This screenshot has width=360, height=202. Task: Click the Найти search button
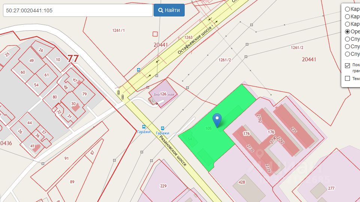pos(169,10)
